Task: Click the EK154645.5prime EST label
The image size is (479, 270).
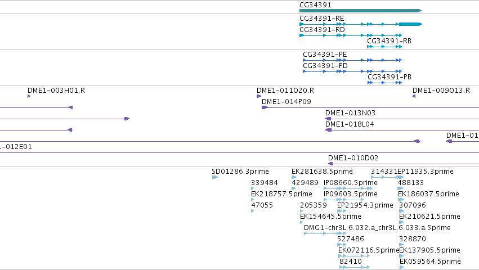Action: pyautogui.click(x=330, y=217)
